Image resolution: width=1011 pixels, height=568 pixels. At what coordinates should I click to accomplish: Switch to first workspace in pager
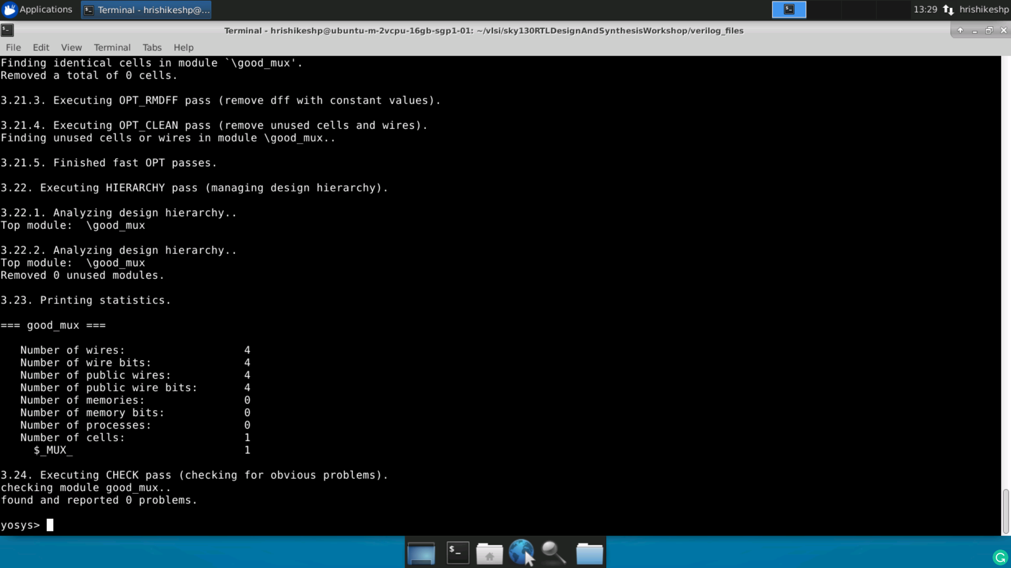coord(788,9)
